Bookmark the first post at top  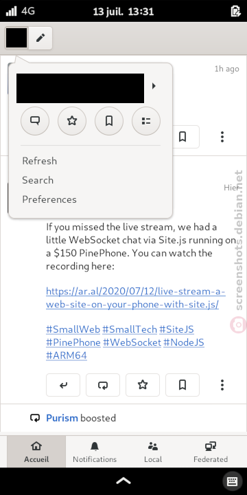point(185,137)
